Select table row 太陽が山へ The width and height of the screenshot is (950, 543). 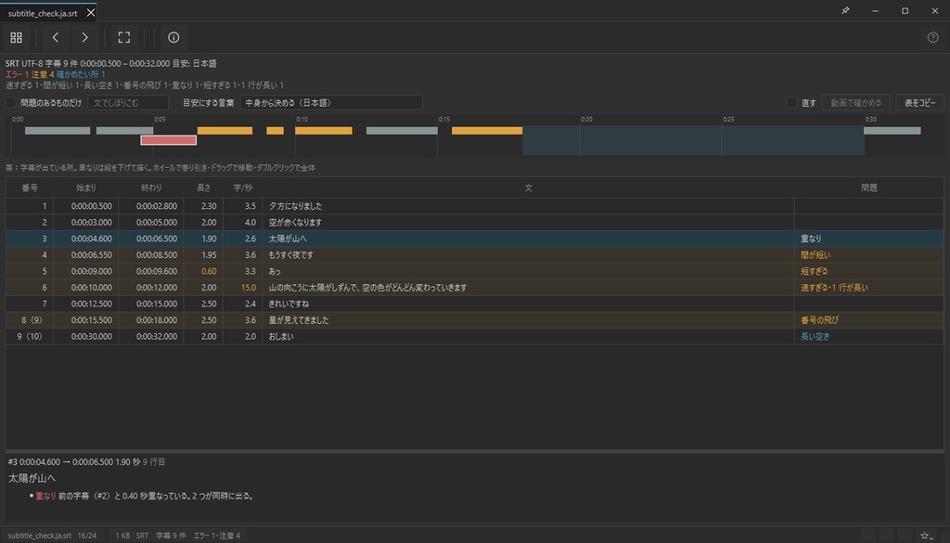(x=474, y=239)
